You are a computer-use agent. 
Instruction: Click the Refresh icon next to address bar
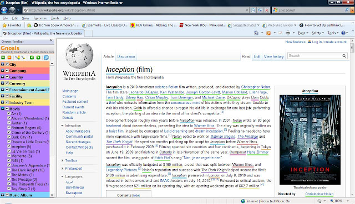coord(260,10)
